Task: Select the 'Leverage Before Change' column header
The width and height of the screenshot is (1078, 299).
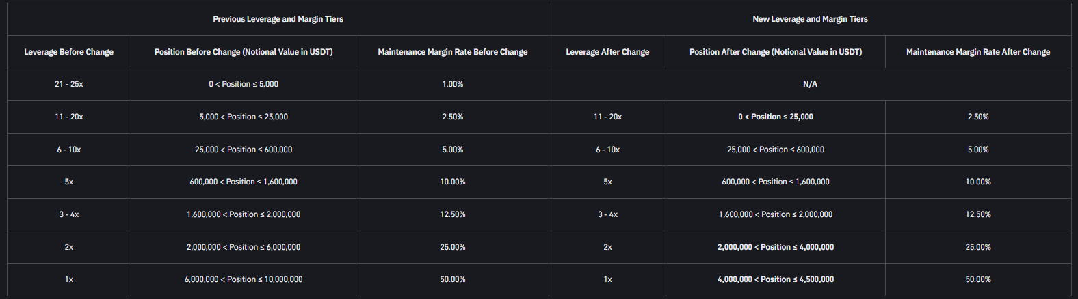Action: coord(68,52)
